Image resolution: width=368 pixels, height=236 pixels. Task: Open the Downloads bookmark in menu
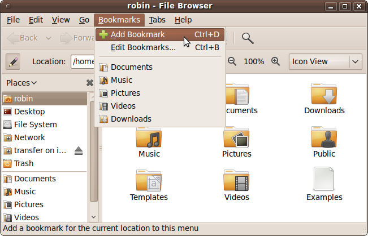point(160,119)
